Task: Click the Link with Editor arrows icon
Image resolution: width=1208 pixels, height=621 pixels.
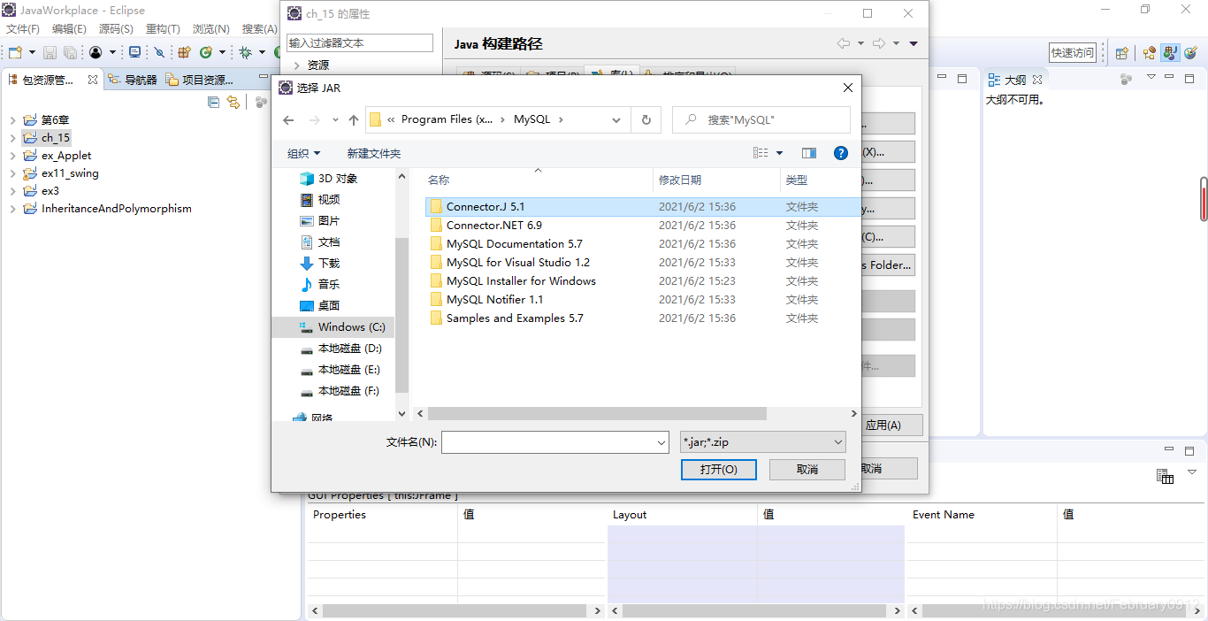Action: coord(233,102)
